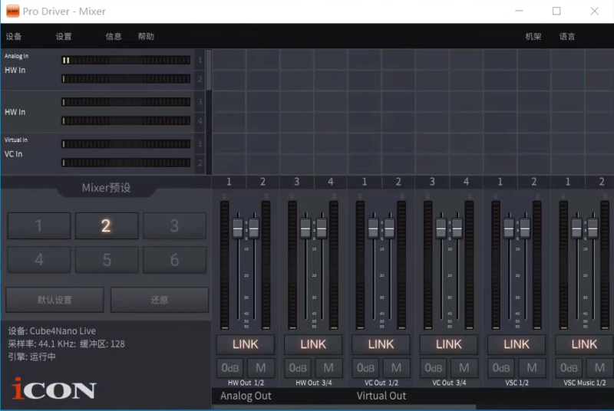The width and height of the screenshot is (614, 411).
Task: Click the HW Out 1/2 left fader handle
Action: coord(237,228)
